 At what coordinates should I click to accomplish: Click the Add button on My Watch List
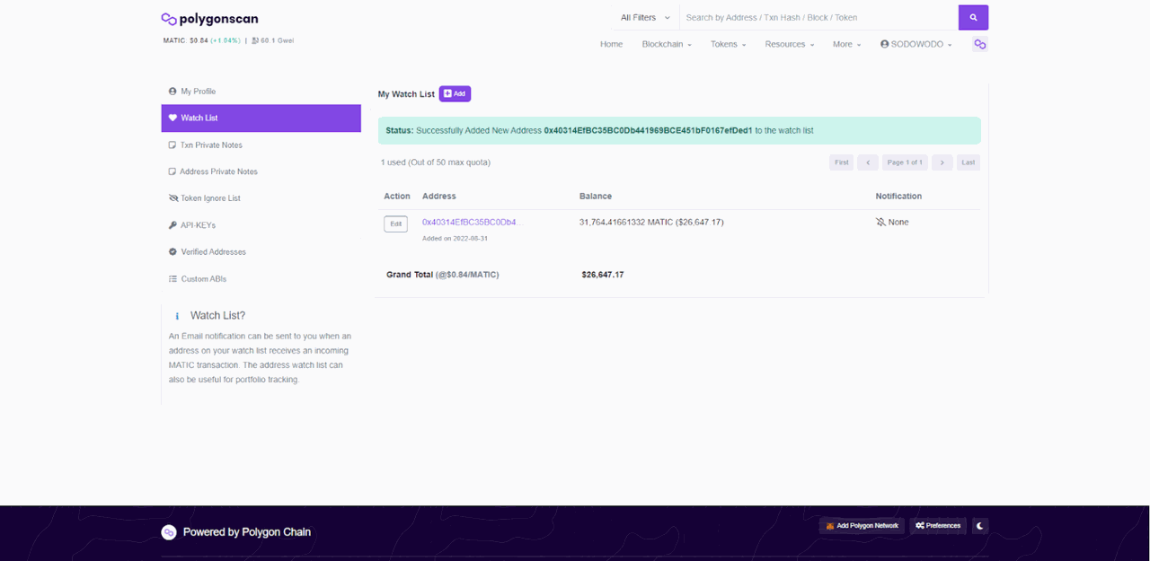tap(455, 93)
